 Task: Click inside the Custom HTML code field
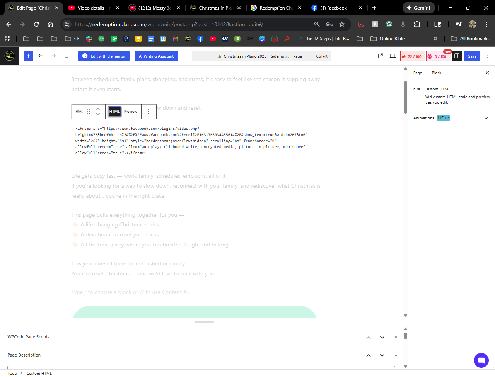pyautogui.click(x=201, y=141)
